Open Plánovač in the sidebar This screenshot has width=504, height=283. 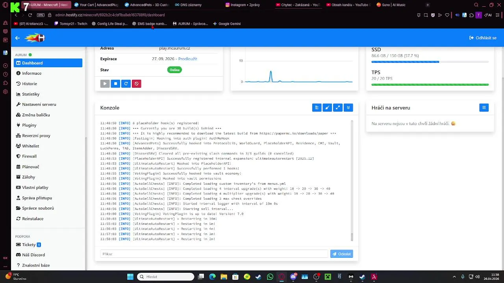point(48,167)
